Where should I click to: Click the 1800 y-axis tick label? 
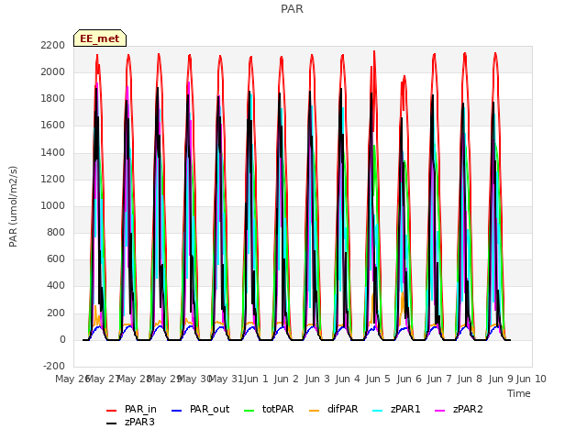(53, 99)
